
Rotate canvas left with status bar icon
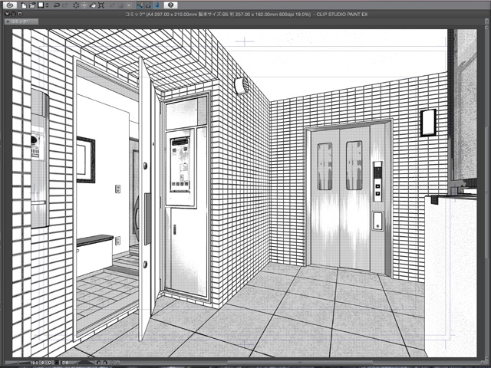coord(98,363)
